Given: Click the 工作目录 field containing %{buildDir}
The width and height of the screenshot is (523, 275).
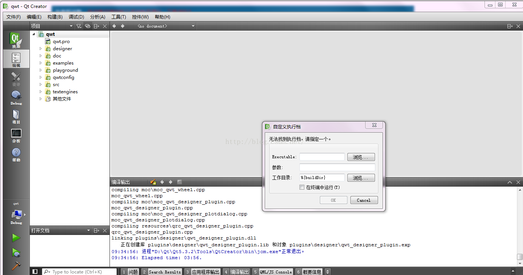Looking at the screenshot, I should pyautogui.click(x=322, y=178).
